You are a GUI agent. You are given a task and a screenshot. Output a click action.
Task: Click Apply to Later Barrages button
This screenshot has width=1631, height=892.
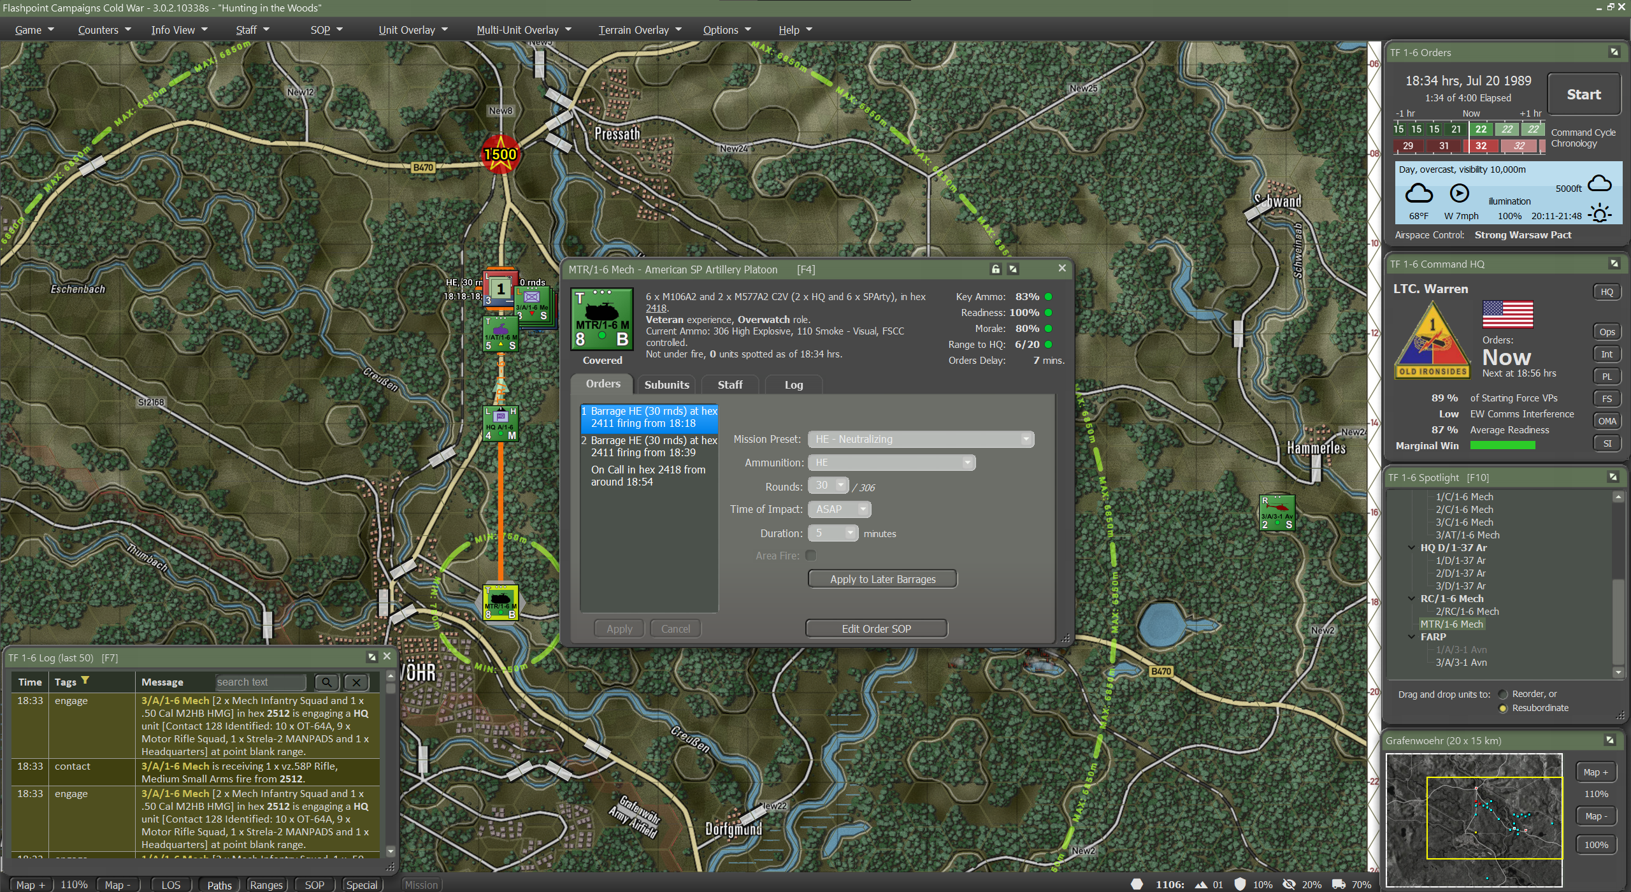[882, 579]
